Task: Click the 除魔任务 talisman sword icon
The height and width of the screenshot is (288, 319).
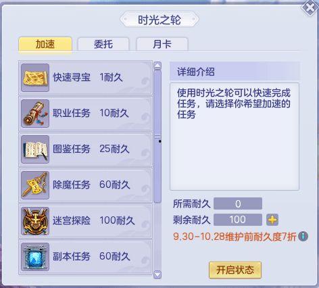Action: [35, 185]
